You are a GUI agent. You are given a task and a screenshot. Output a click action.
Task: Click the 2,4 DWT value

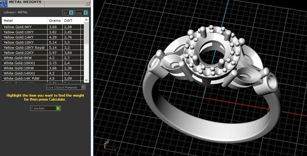[67, 63]
